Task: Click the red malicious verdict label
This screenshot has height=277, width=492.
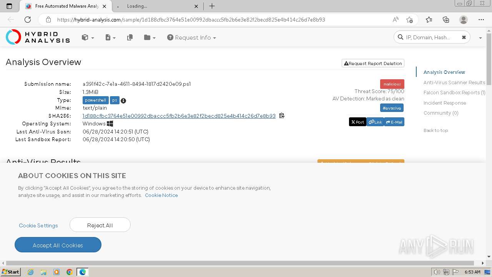Action: coord(392,84)
